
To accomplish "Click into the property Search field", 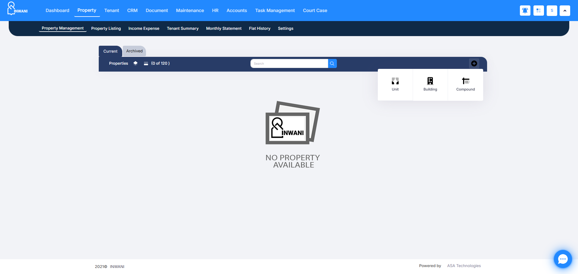I will coord(289,63).
